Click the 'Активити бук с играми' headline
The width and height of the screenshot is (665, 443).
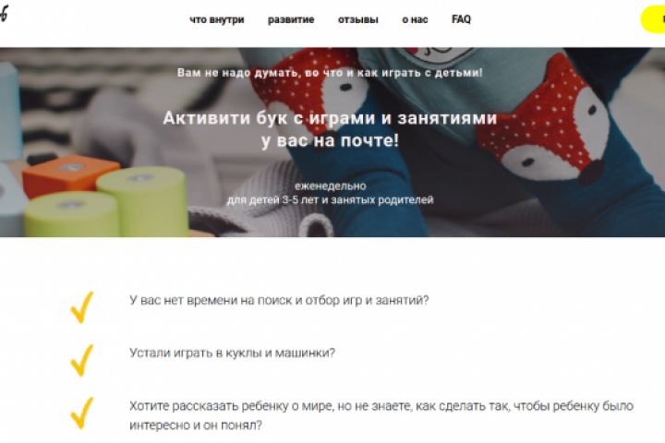point(330,129)
